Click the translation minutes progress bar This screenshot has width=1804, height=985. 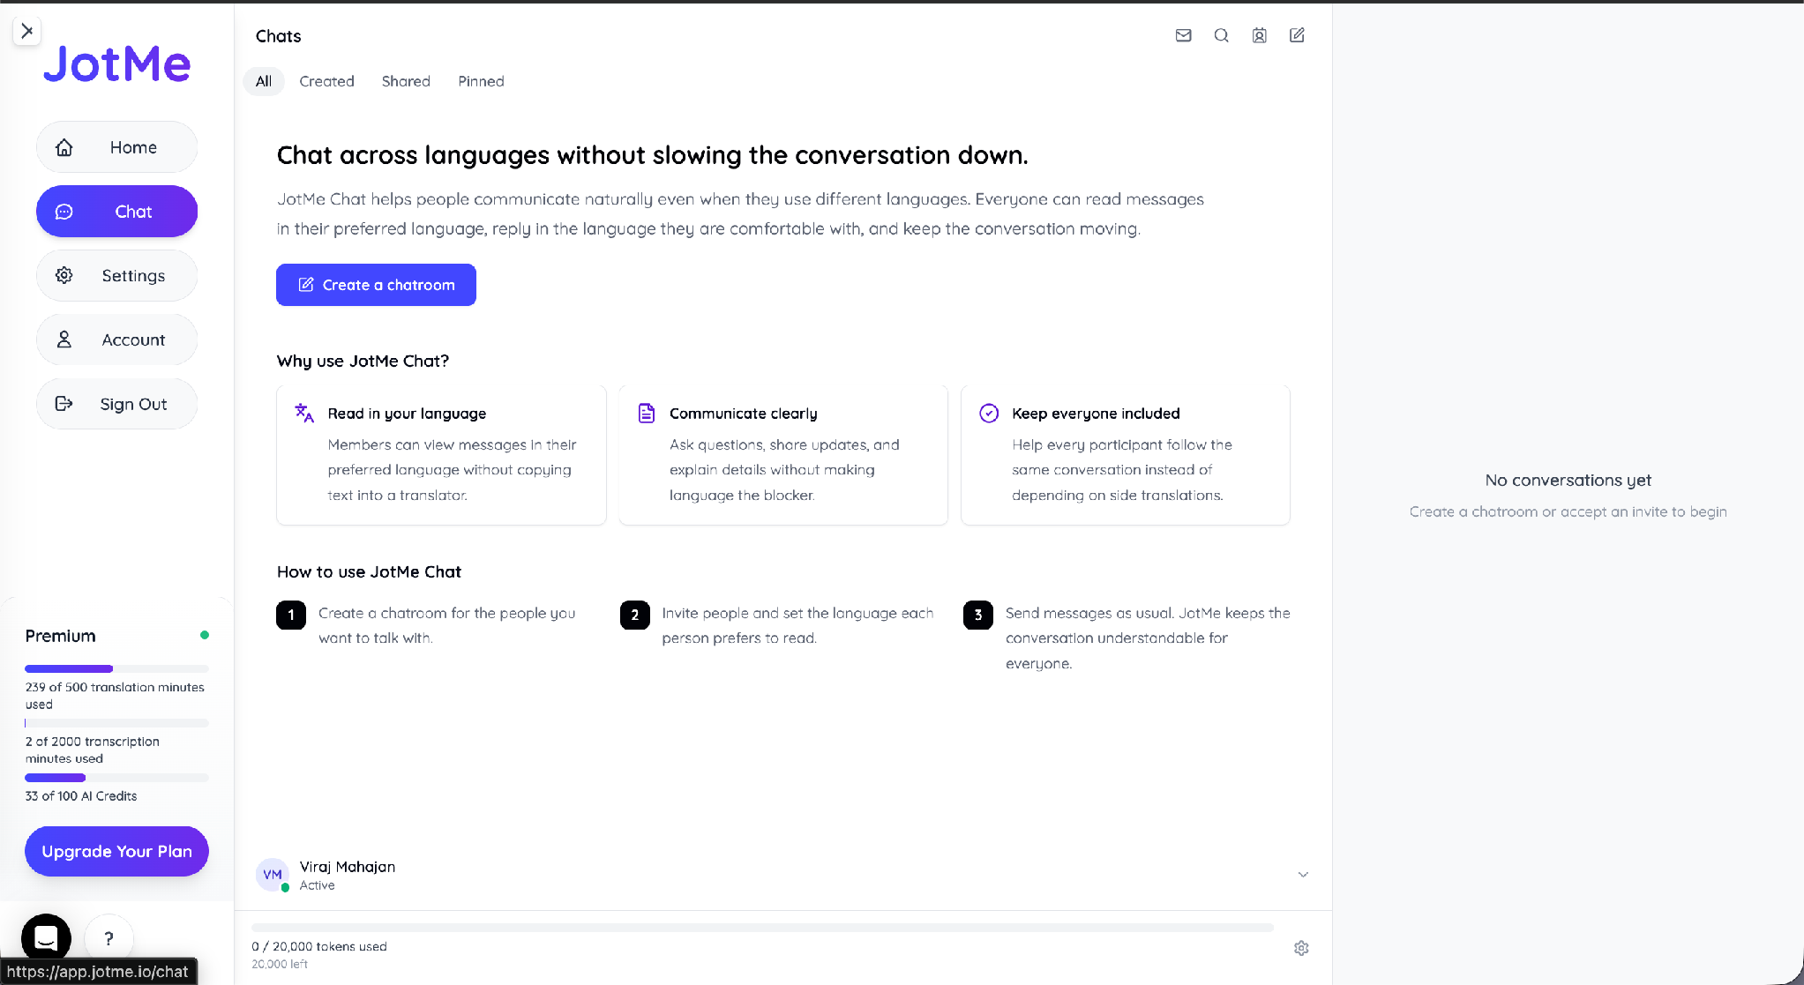(116, 668)
